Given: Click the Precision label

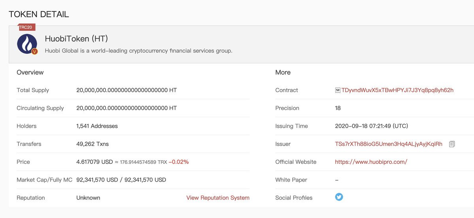Looking at the screenshot, I should (x=287, y=108).
